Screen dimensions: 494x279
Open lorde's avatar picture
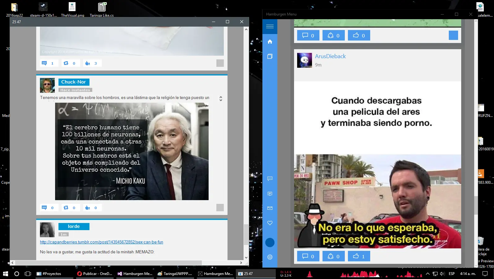click(47, 230)
